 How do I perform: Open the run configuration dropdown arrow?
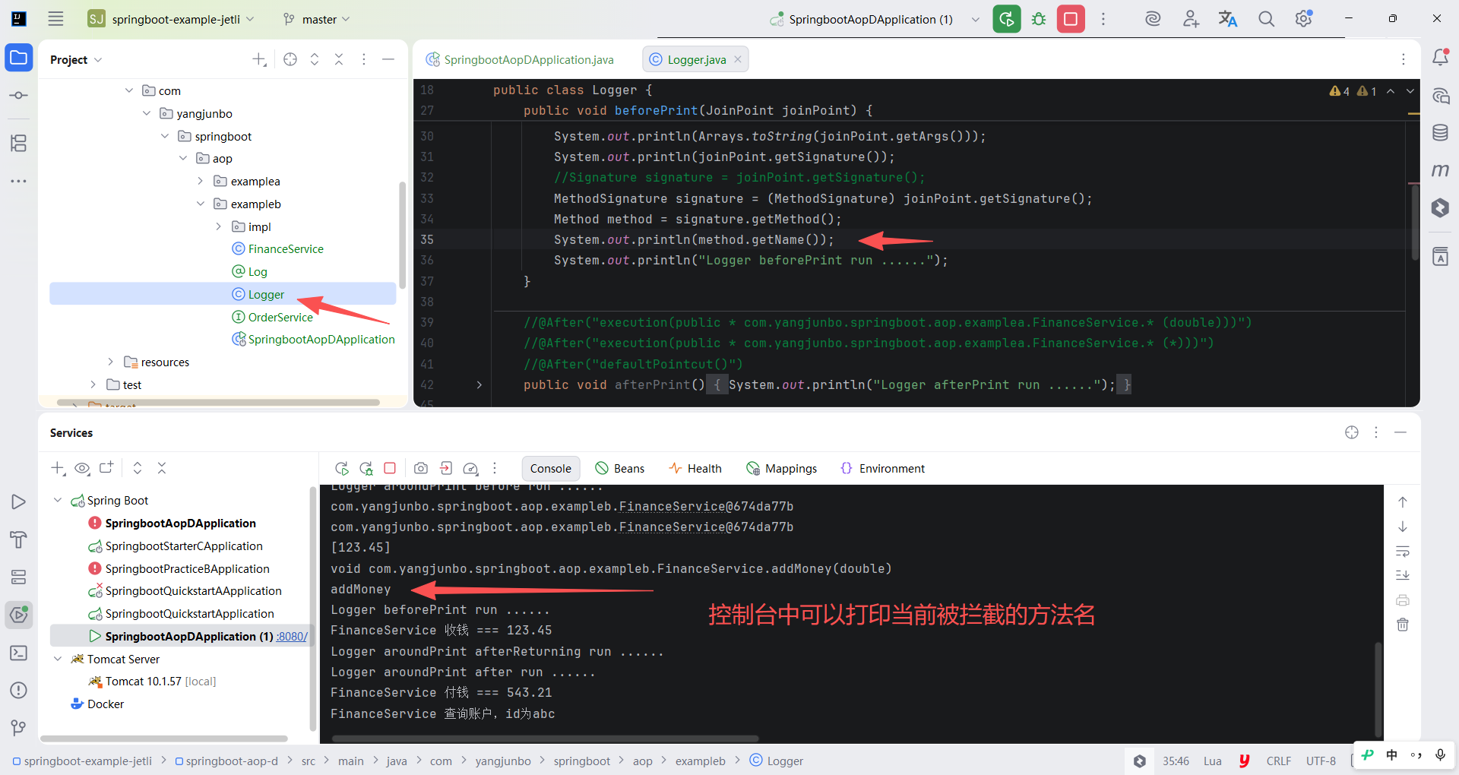point(975,20)
